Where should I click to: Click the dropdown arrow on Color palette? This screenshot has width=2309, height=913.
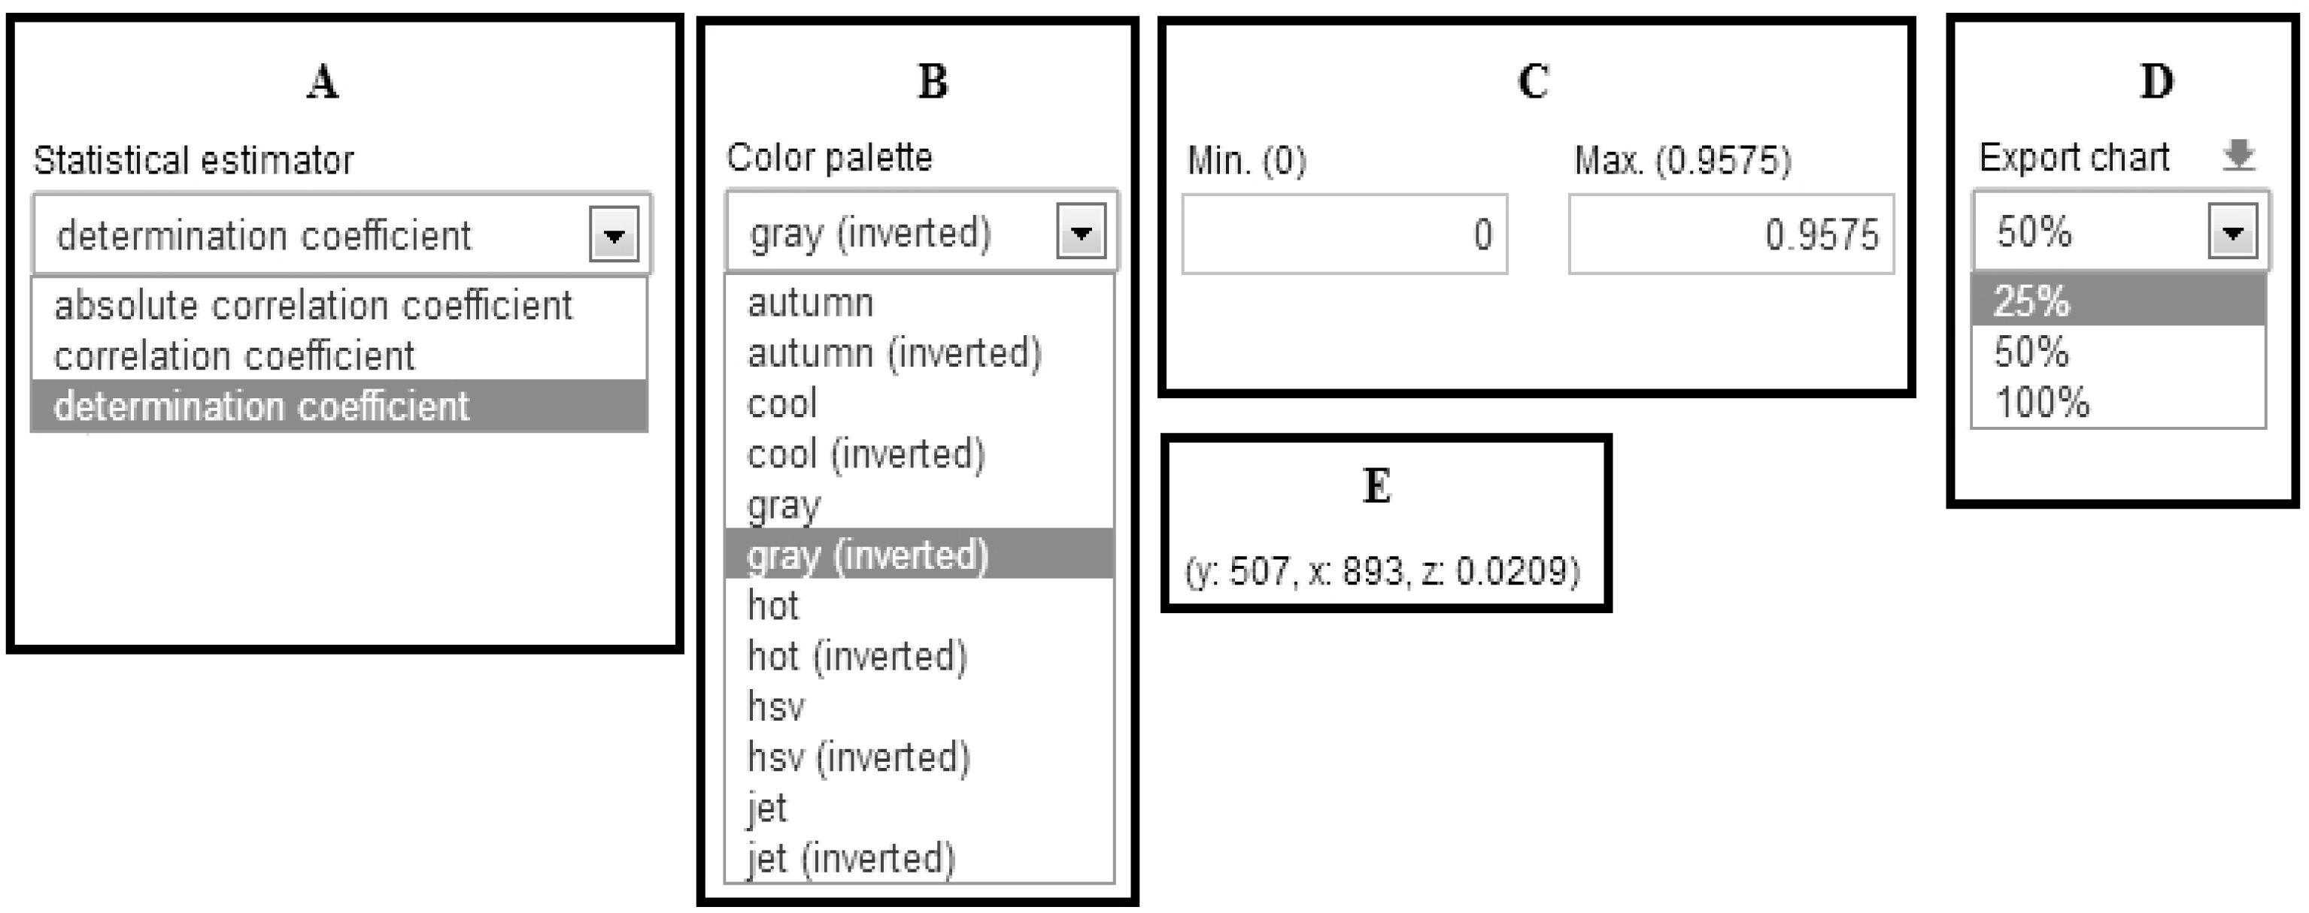tap(1082, 232)
